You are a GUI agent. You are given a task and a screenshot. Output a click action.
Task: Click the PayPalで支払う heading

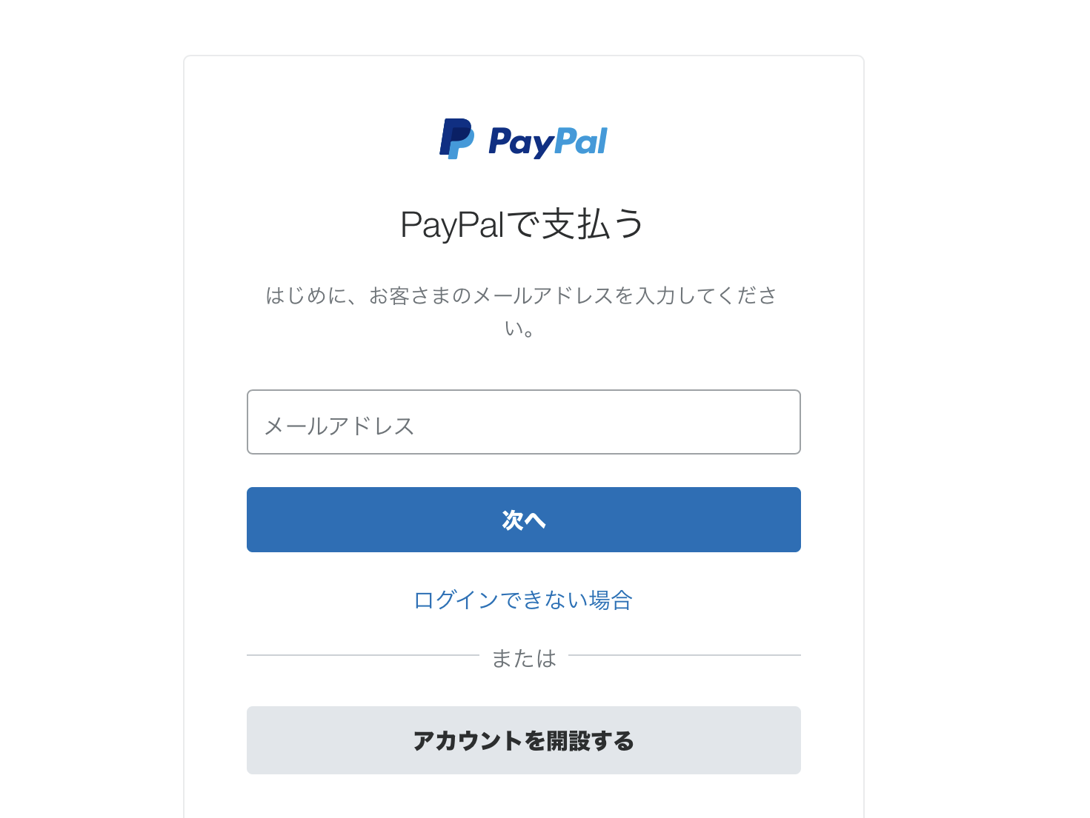coord(522,224)
